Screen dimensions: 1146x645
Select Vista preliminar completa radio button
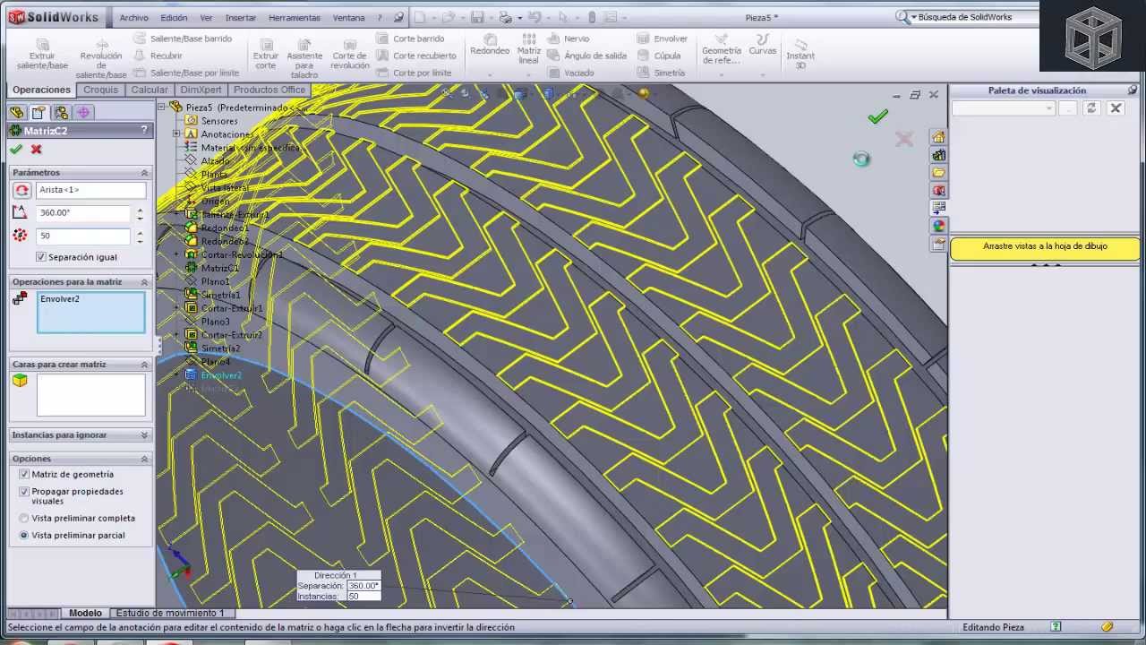tap(24, 518)
